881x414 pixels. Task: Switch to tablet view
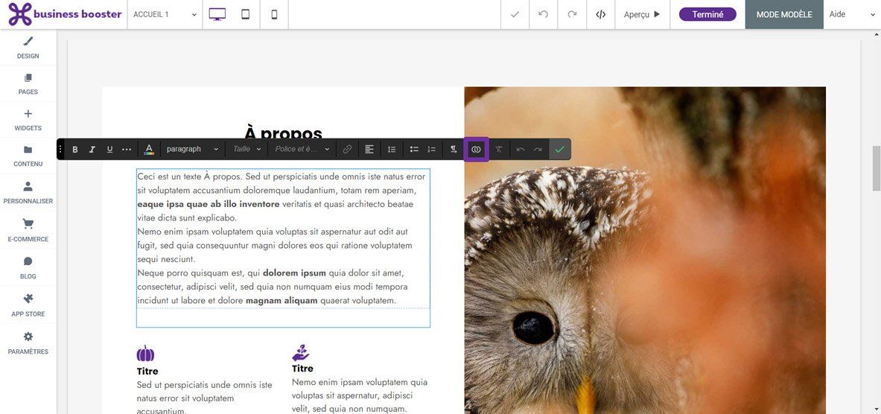(x=246, y=15)
